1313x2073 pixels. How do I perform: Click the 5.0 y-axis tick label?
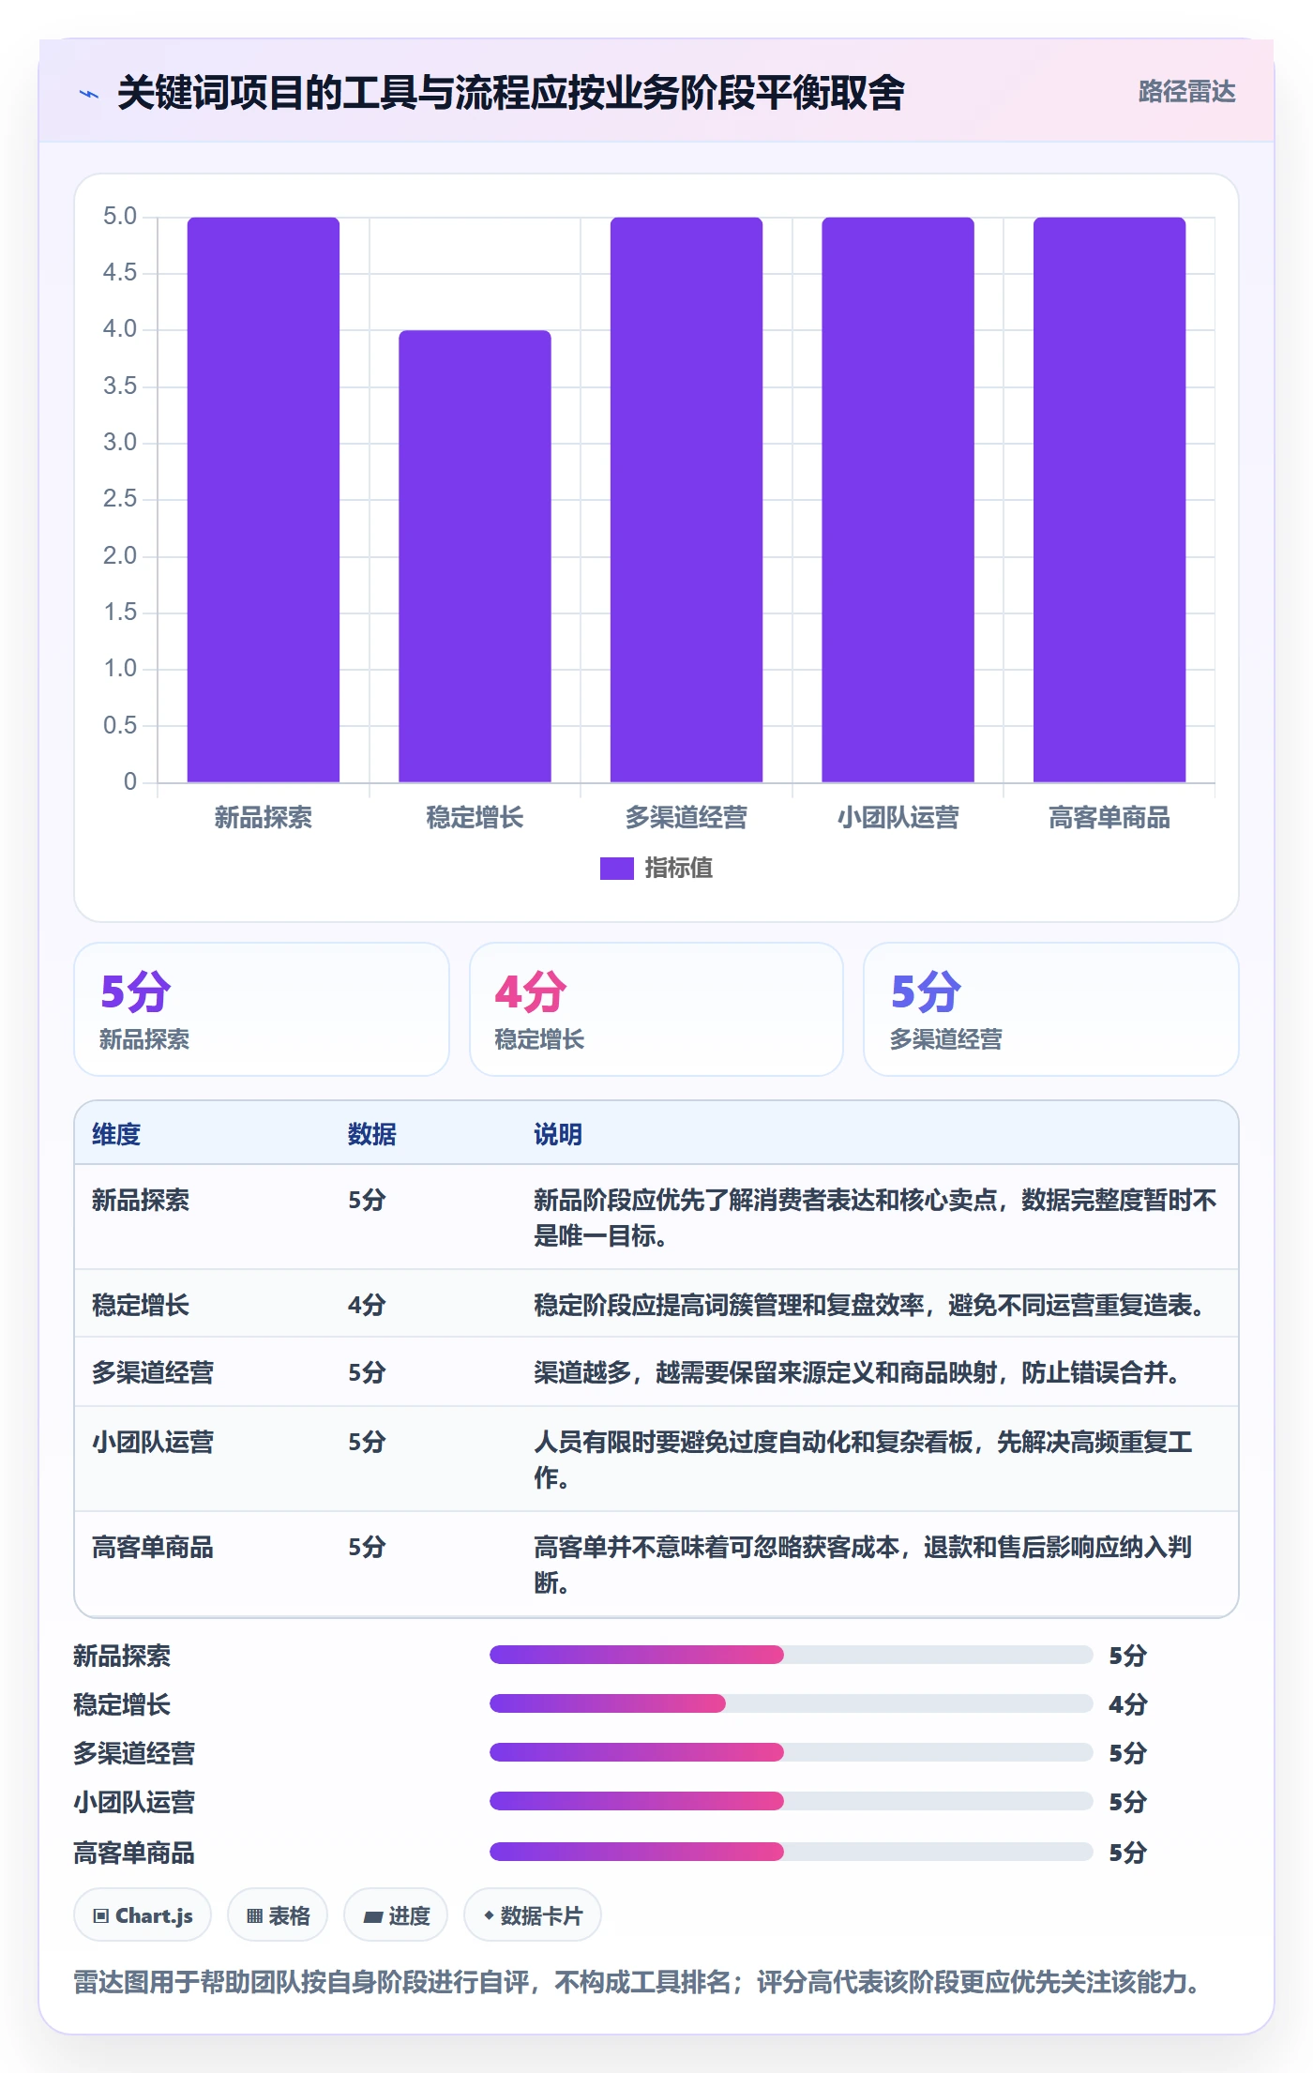(120, 217)
